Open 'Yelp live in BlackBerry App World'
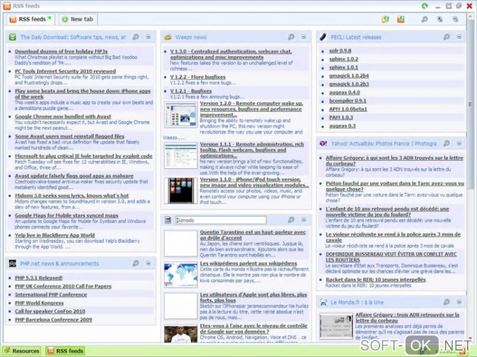Image resolution: width=477 pixels, height=357 pixels. click(x=55, y=235)
